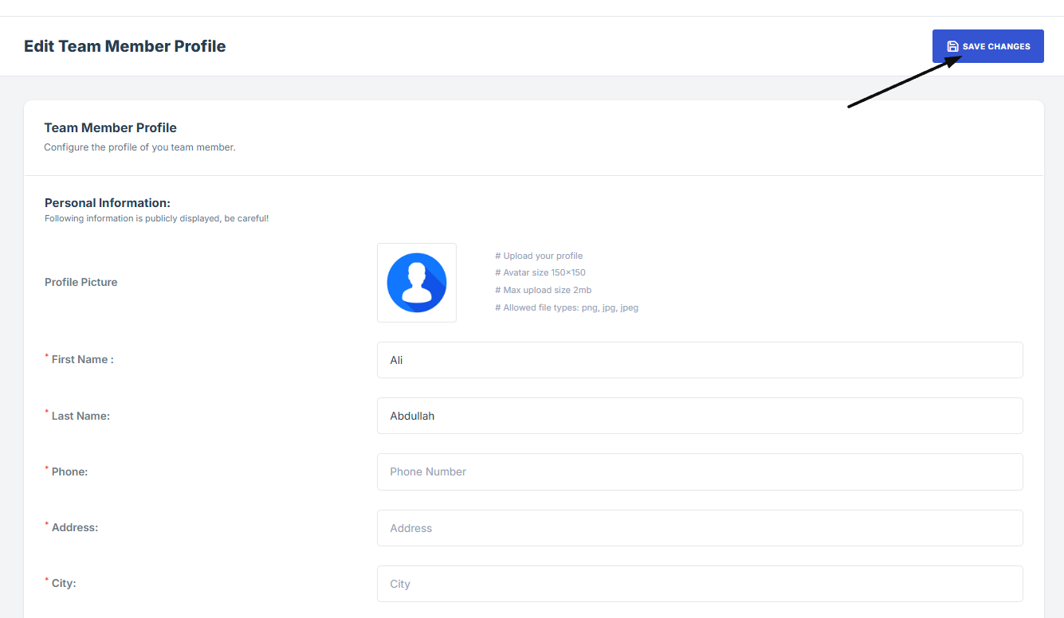Click the City field label

(x=64, y=583)
